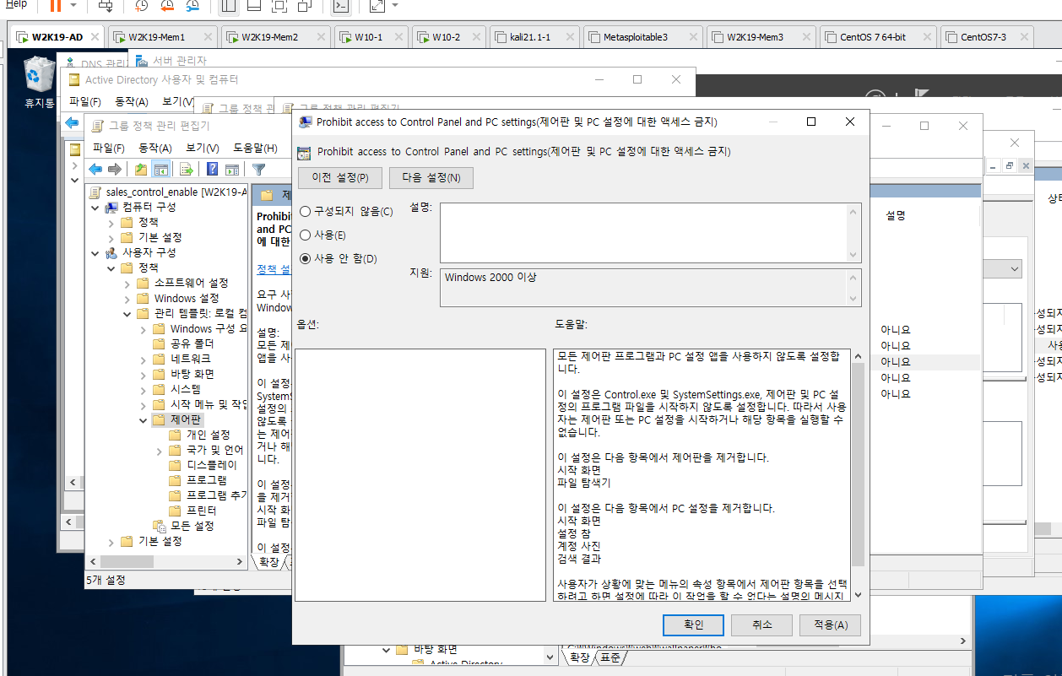The height and width of the screenshot is (676, 1062).
Task: Collapse the 컴퓨터 구성 tree node
Action: click(95, 207)
